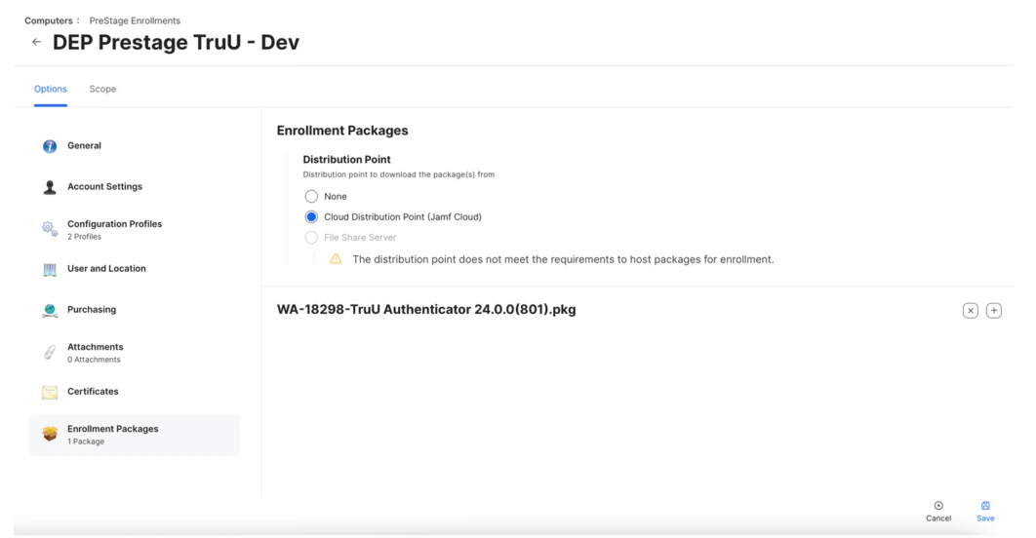Click the WA-18298-TruU Authenticator package name

click(426, 310)
